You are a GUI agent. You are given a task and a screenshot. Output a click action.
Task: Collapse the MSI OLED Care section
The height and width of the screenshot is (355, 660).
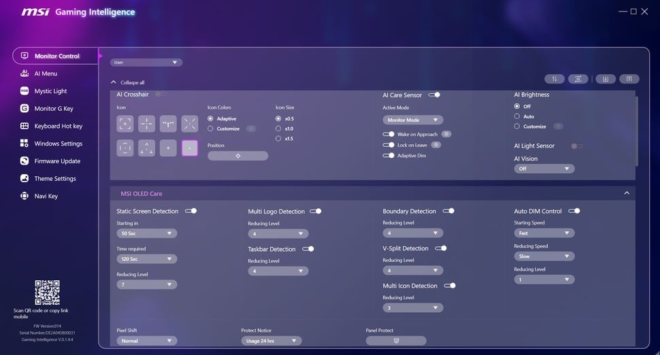pyautogui.click(x=627, y=194)
